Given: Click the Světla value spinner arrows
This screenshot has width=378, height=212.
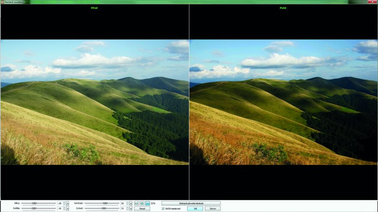Looking at the screenshot, I should pos(64,208).
